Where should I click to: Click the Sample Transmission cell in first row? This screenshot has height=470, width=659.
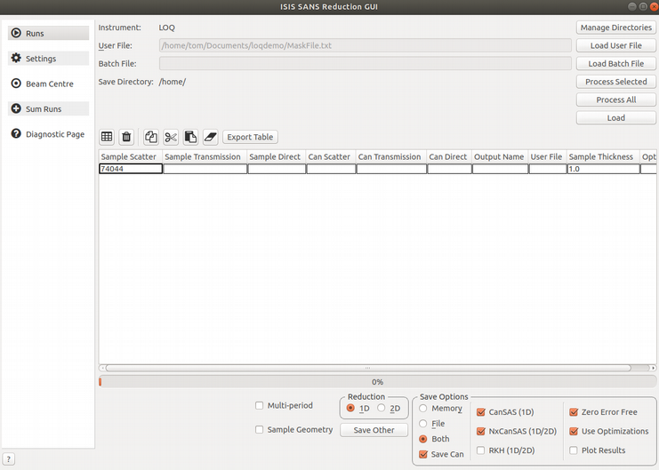[205, 169]
